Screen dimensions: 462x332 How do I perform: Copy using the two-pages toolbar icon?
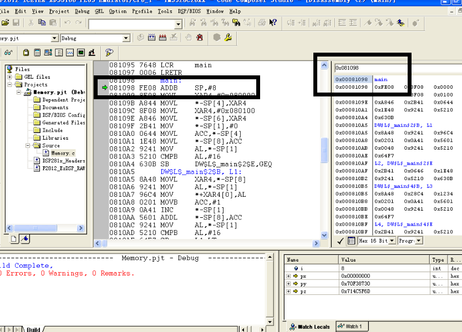pyautogui.click(x=42, y=23)
